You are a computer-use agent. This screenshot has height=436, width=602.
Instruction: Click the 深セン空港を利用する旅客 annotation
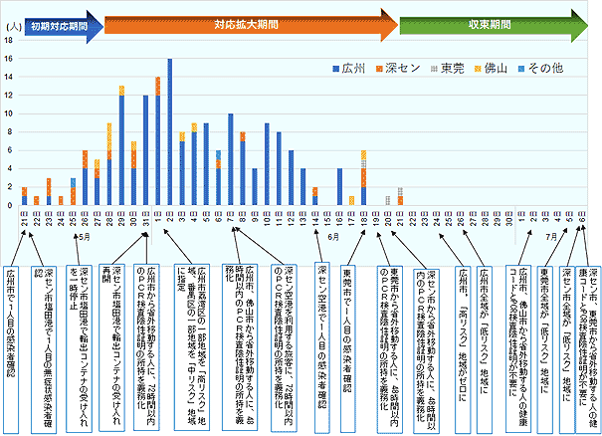click(285, 347)
